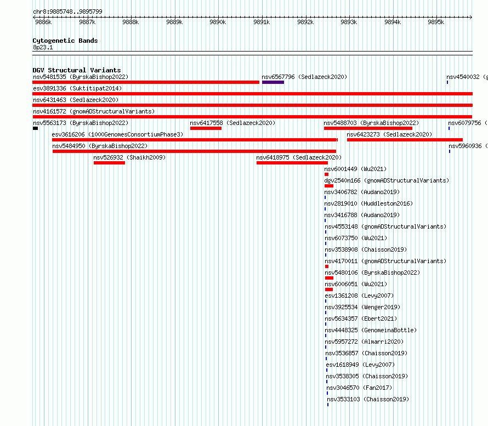The image size is (488, 426).
Task: Open the esv3616206 (1000GenomesConsortiumPhase3) label
Action: click(x=117, y=134)
